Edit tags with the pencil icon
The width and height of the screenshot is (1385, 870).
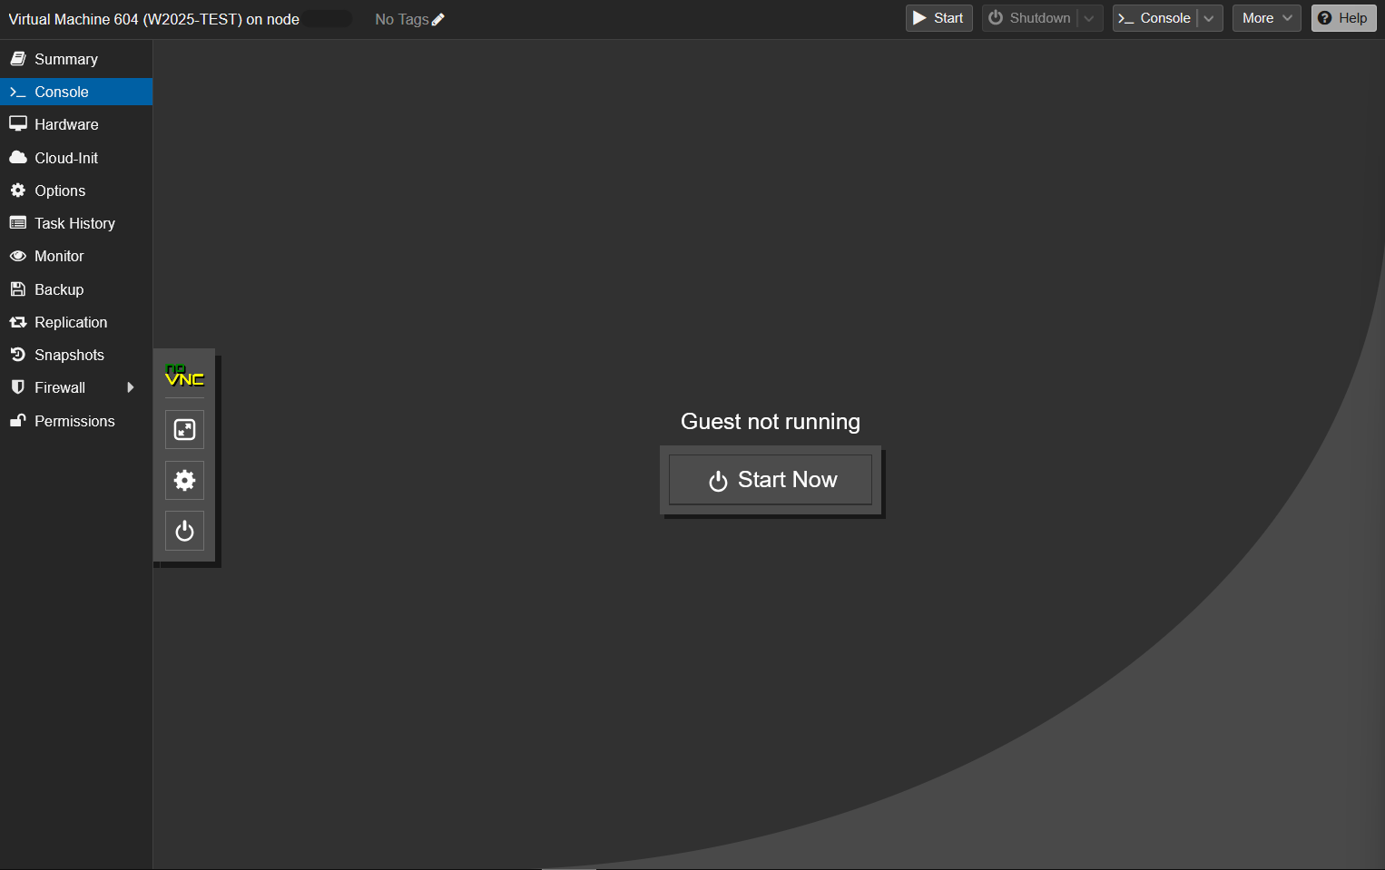[438, 19]
